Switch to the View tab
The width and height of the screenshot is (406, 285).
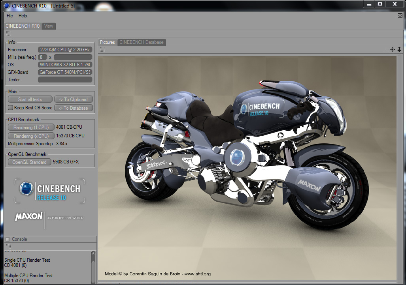(x=49, y=26)
